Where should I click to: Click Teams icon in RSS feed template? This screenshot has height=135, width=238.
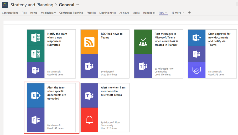point(89,66)
